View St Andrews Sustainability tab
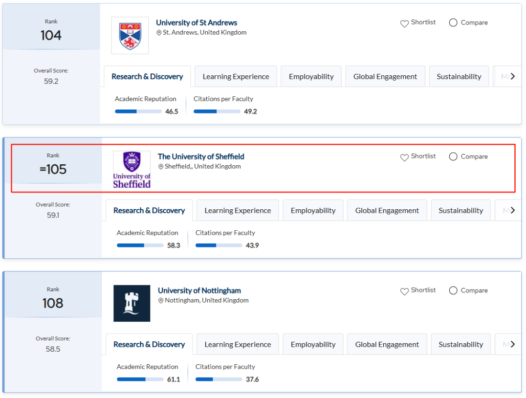 [x=459, y=76]
